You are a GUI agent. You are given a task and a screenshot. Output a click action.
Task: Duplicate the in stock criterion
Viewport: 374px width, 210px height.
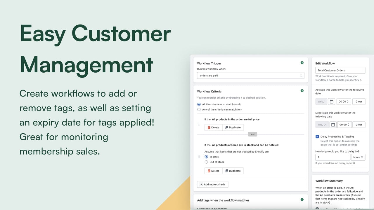tap(233, 171)
